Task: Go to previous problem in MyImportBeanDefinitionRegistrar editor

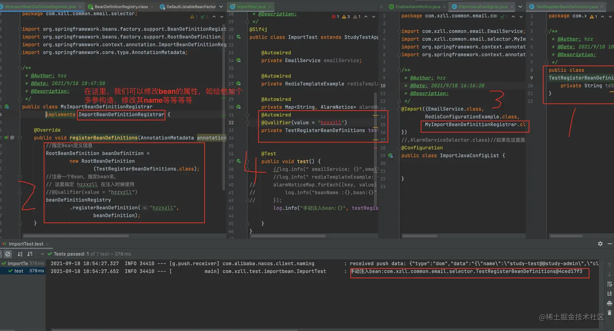Action: 214,17
